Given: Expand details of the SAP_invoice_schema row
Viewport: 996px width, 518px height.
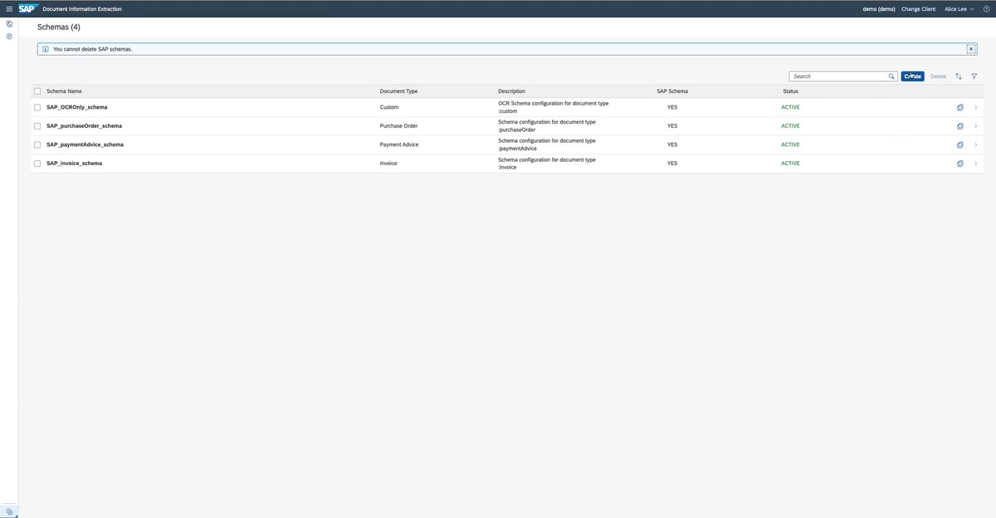Looking at the screenshot, I should [x=974, y=162].
